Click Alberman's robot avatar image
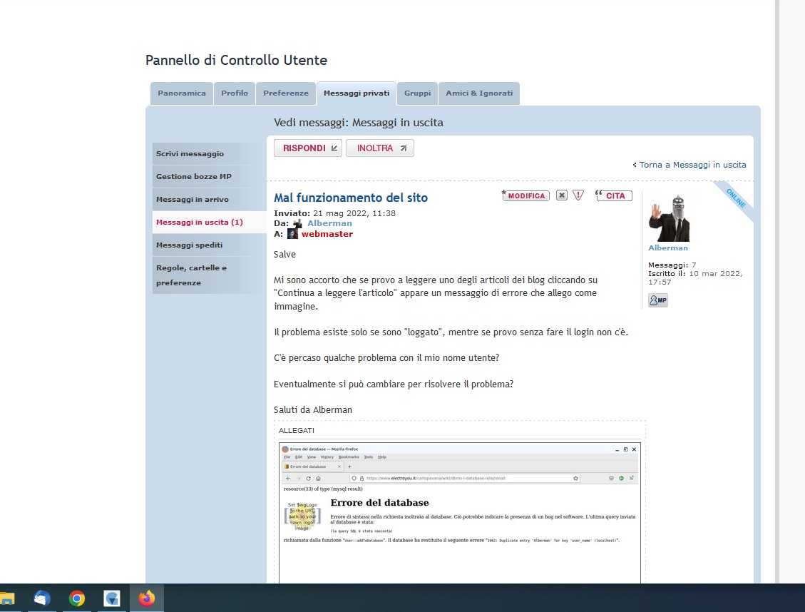805x612 pixels. (x=669, y=218)
